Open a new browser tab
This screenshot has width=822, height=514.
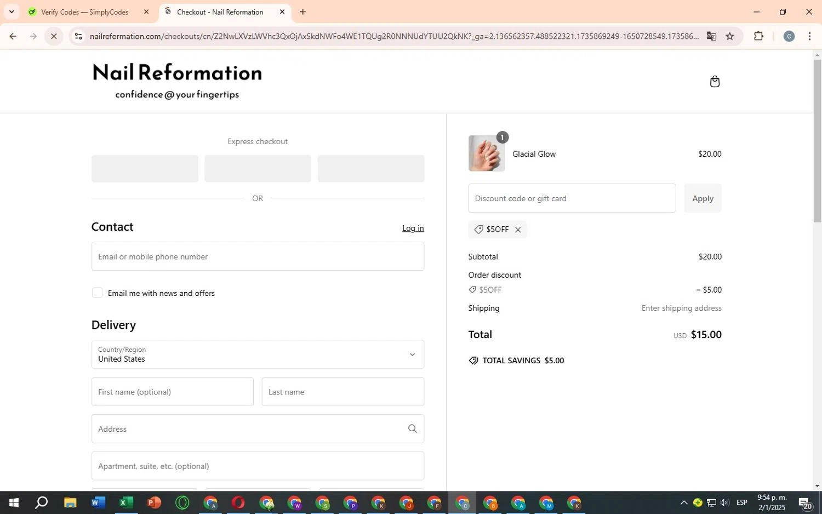coord(302,12)
